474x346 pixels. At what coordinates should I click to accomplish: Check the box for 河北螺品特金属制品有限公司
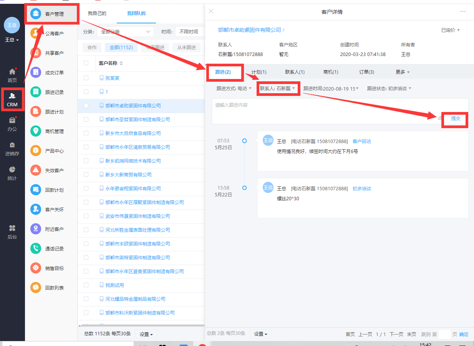[x=86, y=299]
